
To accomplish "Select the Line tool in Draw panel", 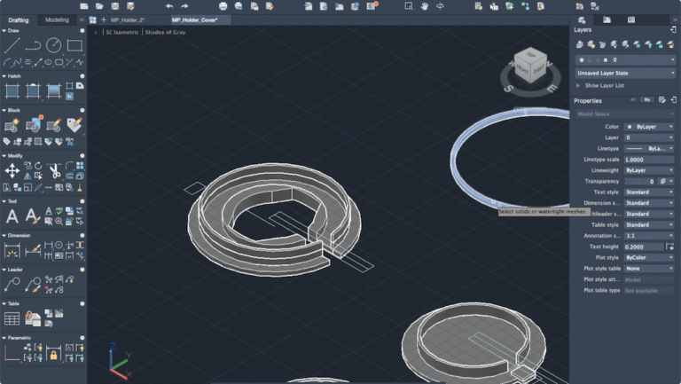I will [12, 45].
